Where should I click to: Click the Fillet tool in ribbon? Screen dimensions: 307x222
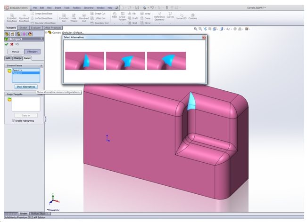(x=114, y=16)
